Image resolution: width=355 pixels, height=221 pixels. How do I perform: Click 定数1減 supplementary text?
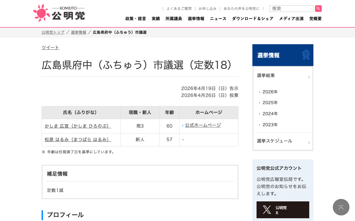pos(55,190)
